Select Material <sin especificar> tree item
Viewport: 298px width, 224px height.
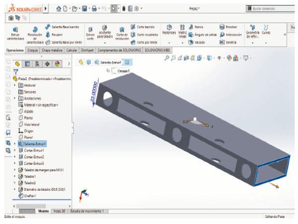click(x=38, y=105)
